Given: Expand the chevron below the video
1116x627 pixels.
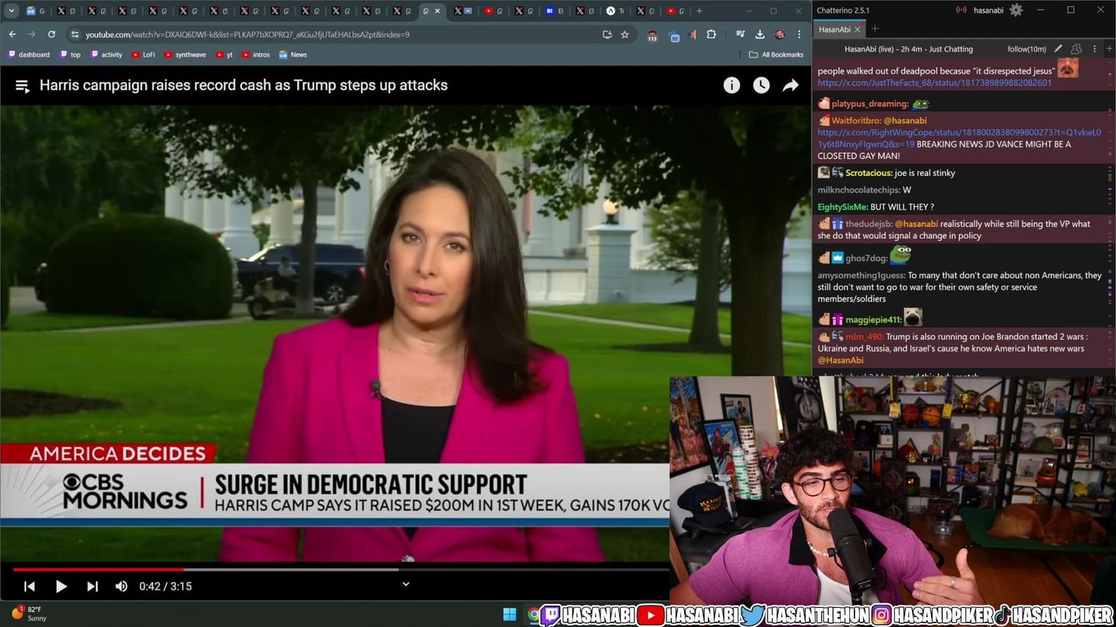Looking at the screenshot, I should [406, 584].
